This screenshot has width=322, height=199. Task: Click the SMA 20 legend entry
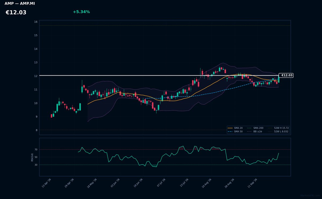235,128
